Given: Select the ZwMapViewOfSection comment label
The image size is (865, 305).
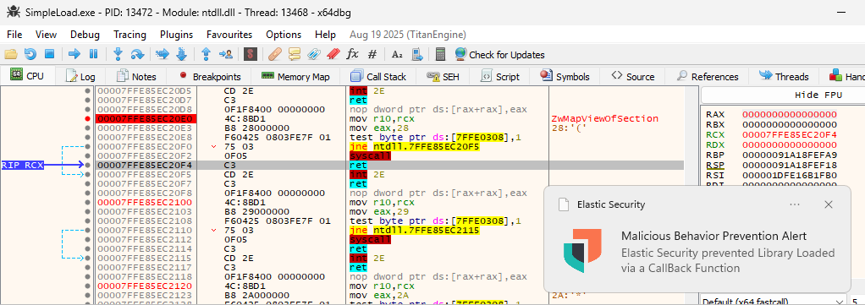Looking at the screenshot, I should (x=604, y=118).
